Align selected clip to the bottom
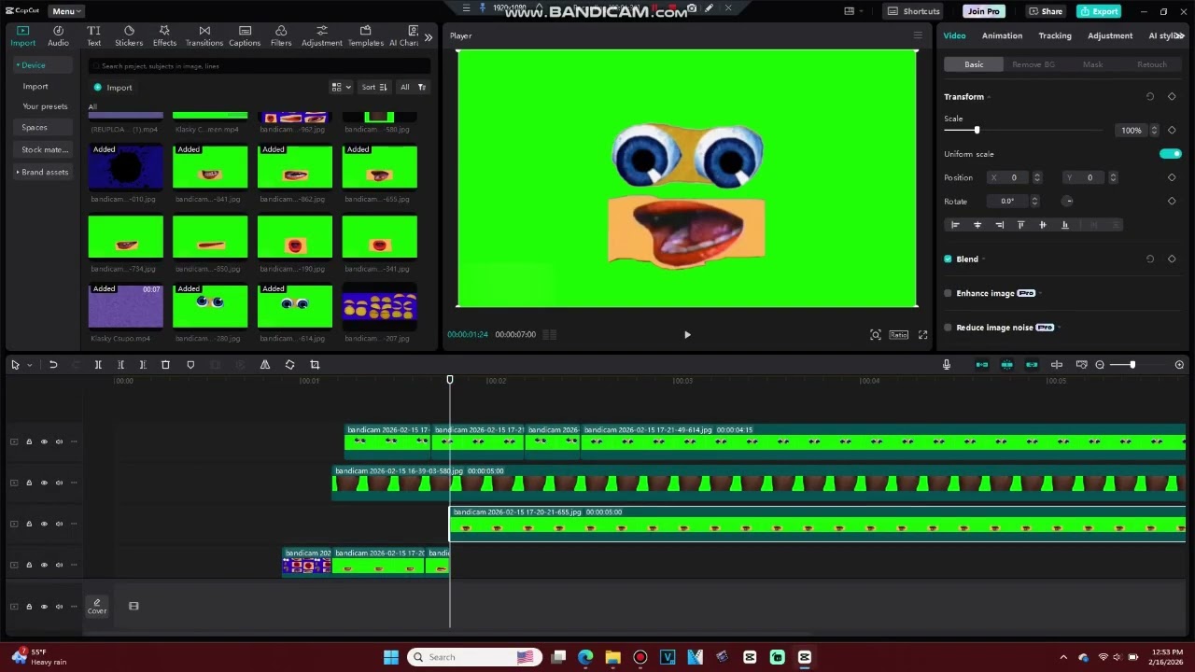Viewport: 1195px width, 672px height. pyautogui.click(x=1064, y=225)
